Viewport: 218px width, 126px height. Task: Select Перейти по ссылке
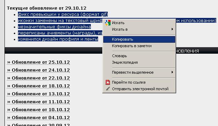139,82
